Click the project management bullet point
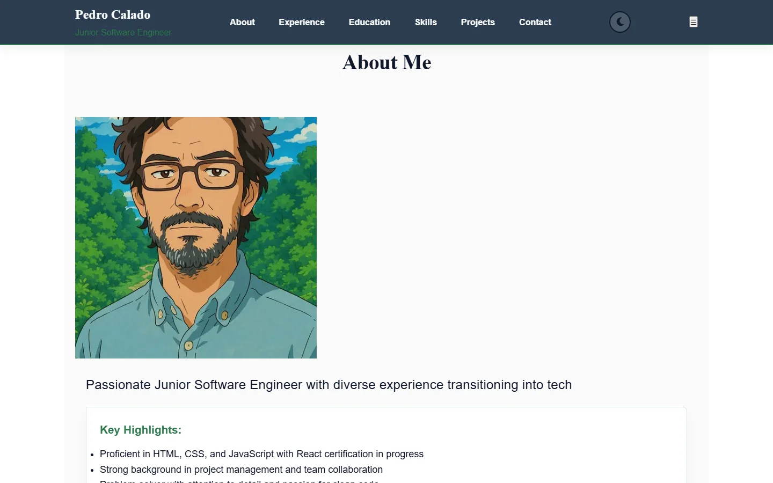 (x=241, y=470)
